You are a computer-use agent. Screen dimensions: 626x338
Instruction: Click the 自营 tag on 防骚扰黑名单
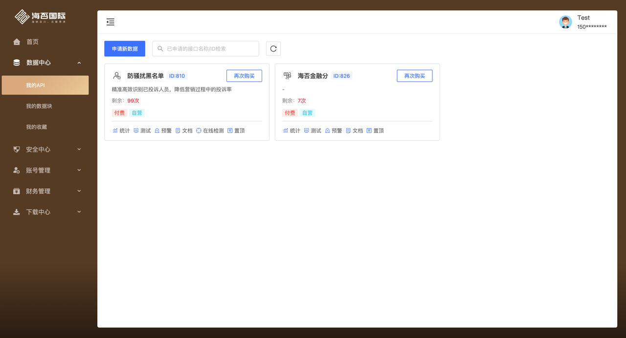137,113
